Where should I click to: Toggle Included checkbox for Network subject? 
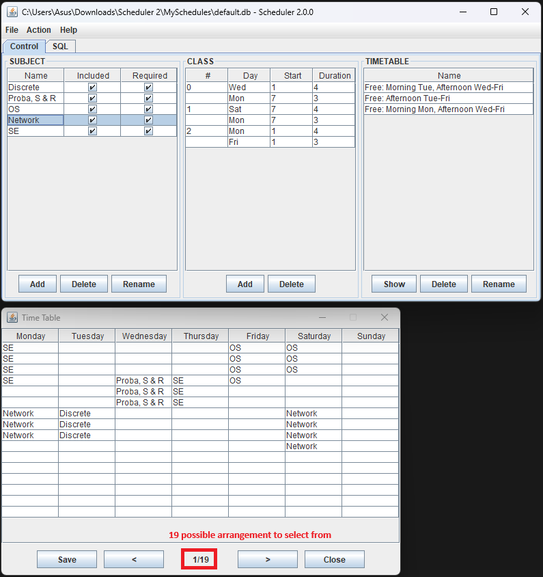[x=92, y=120]
